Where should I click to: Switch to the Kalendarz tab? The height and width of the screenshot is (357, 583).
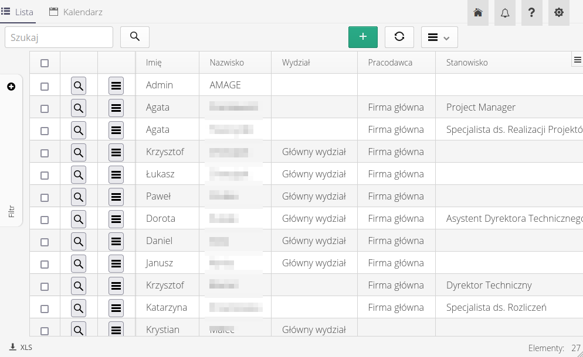[x=76, y=12]
